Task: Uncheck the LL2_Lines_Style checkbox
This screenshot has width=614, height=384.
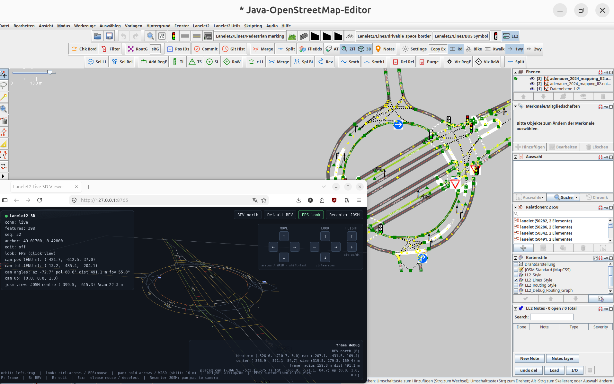Action: [x=516, y=280]
